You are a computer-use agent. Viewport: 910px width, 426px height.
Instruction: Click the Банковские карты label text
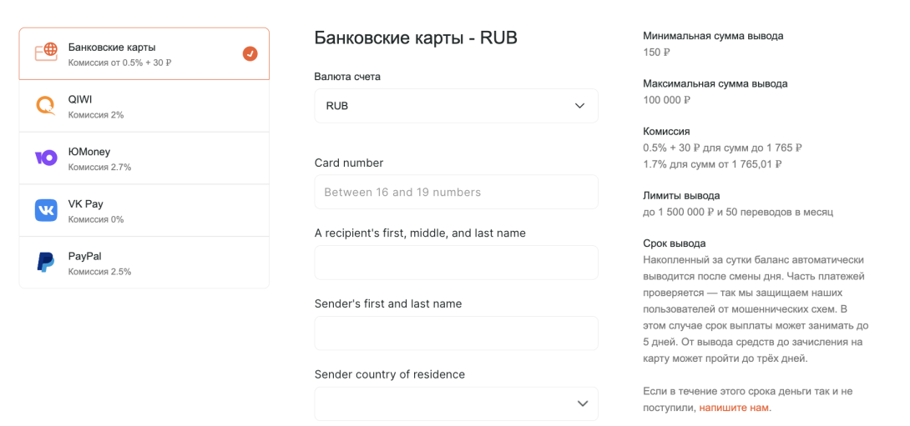(x=112, y=47)
